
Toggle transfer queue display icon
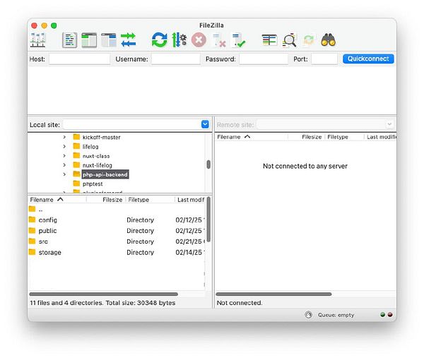click(x=128, y=40)
